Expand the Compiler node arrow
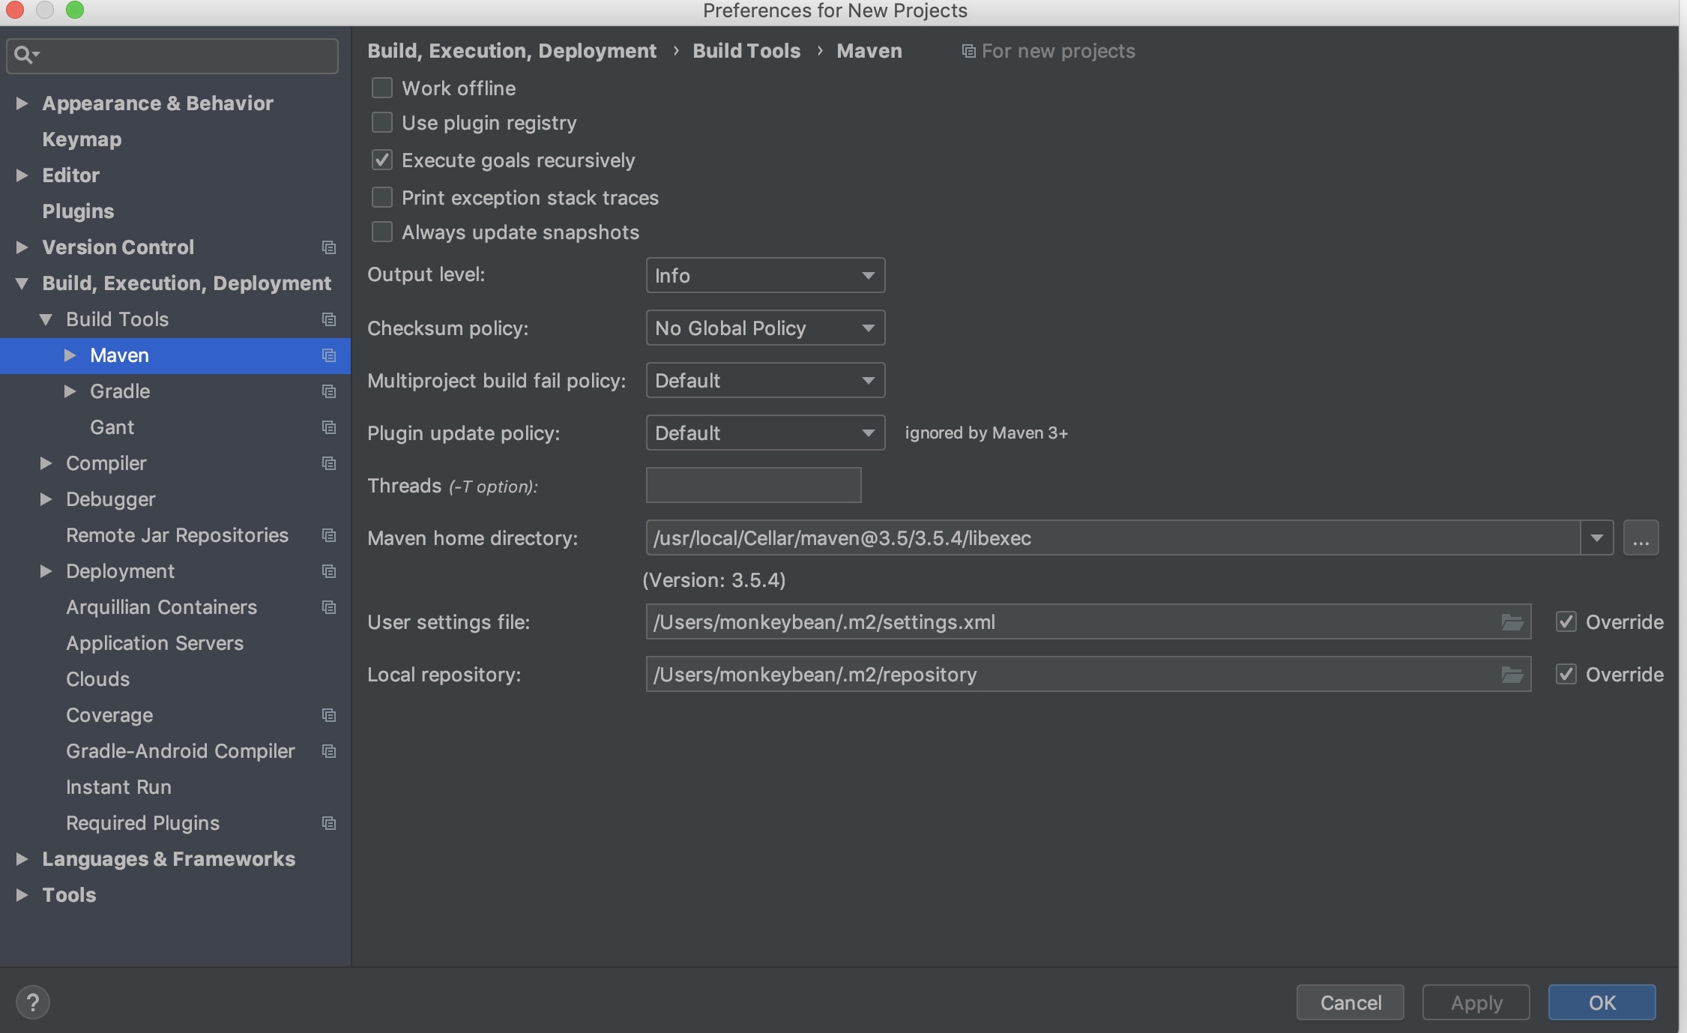This screenshot has width=1687, height=1033. pos(46,463)
